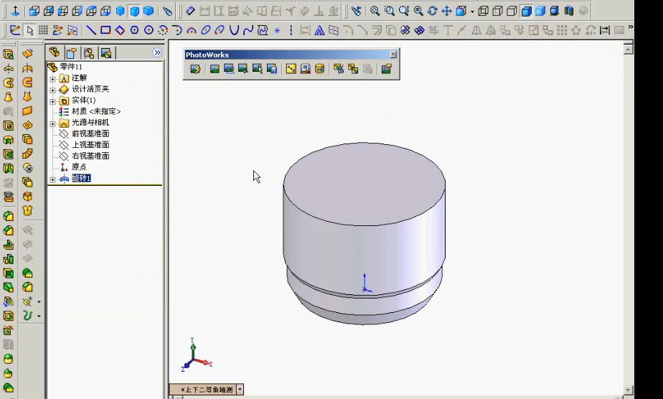Click the double-chevron panel expand button
This screenshot has width=663, height=399.
click(x=157, y=52)
